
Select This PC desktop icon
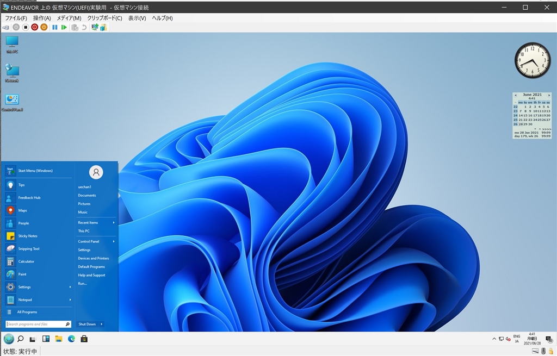pos(12,45)
